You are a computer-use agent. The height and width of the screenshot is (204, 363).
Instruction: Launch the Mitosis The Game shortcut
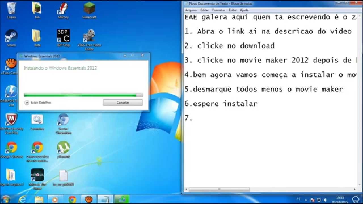tap(37, 179)
